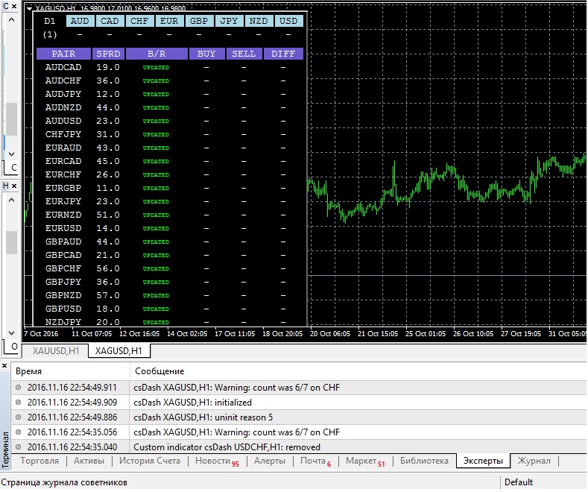Click the JPY currency button
Screen dimensions: 588x492
coord(229,21)
